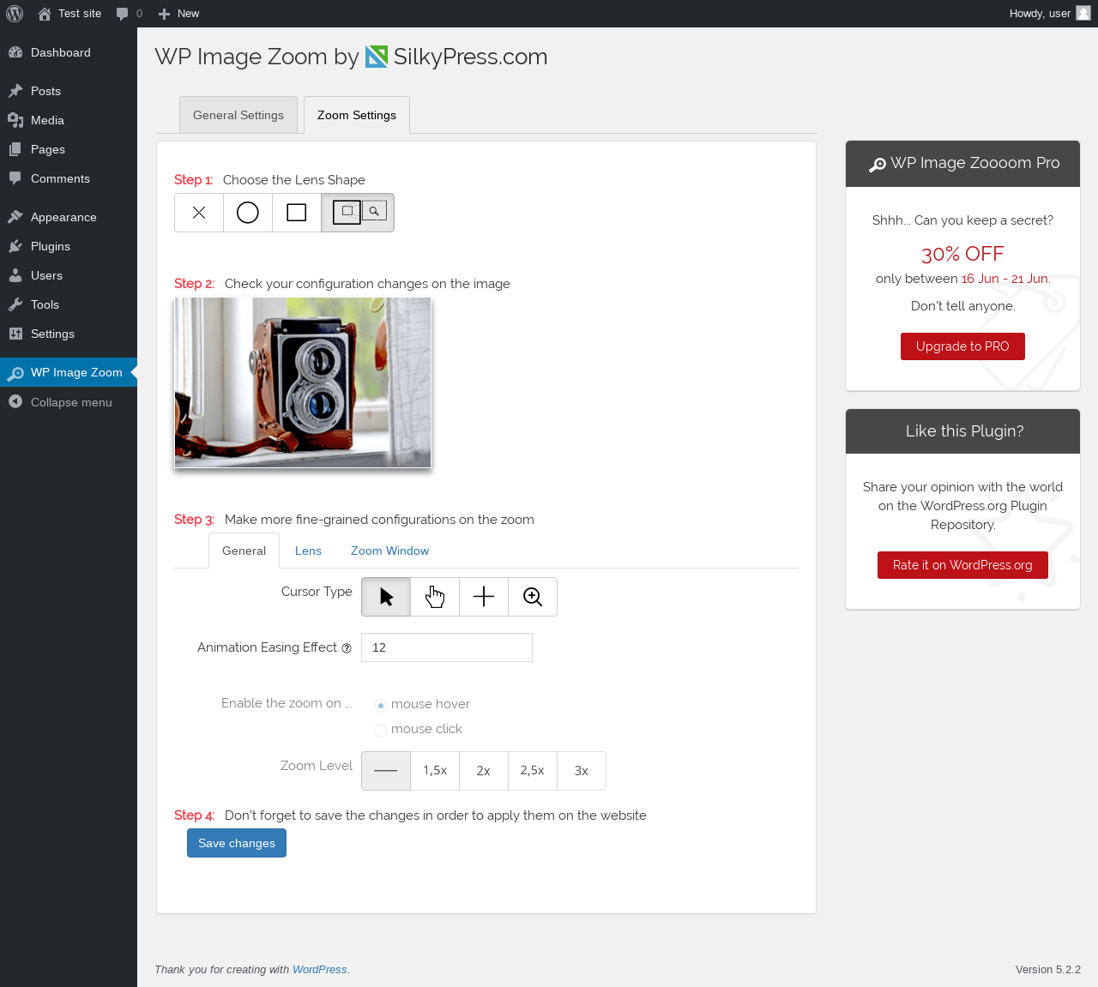Viewport: 1098px width, 987px height.
Task: Open the WordPress link in footer
Action: point(320,970)
